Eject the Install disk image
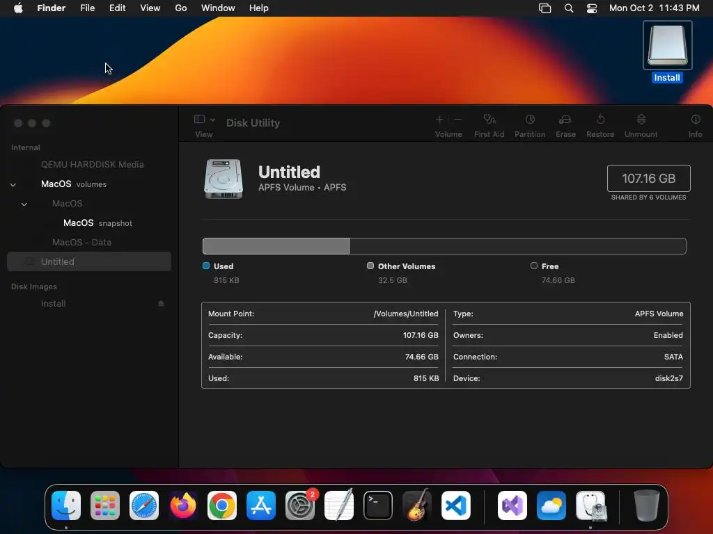 tap(161, 303)
